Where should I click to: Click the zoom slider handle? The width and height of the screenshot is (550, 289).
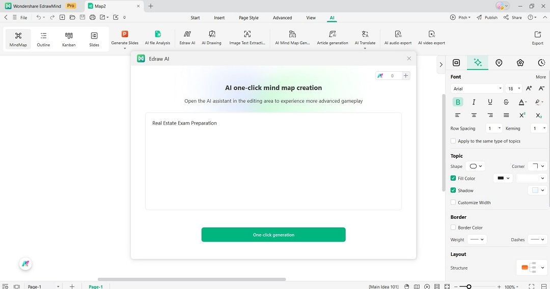[x=469, y=286]
